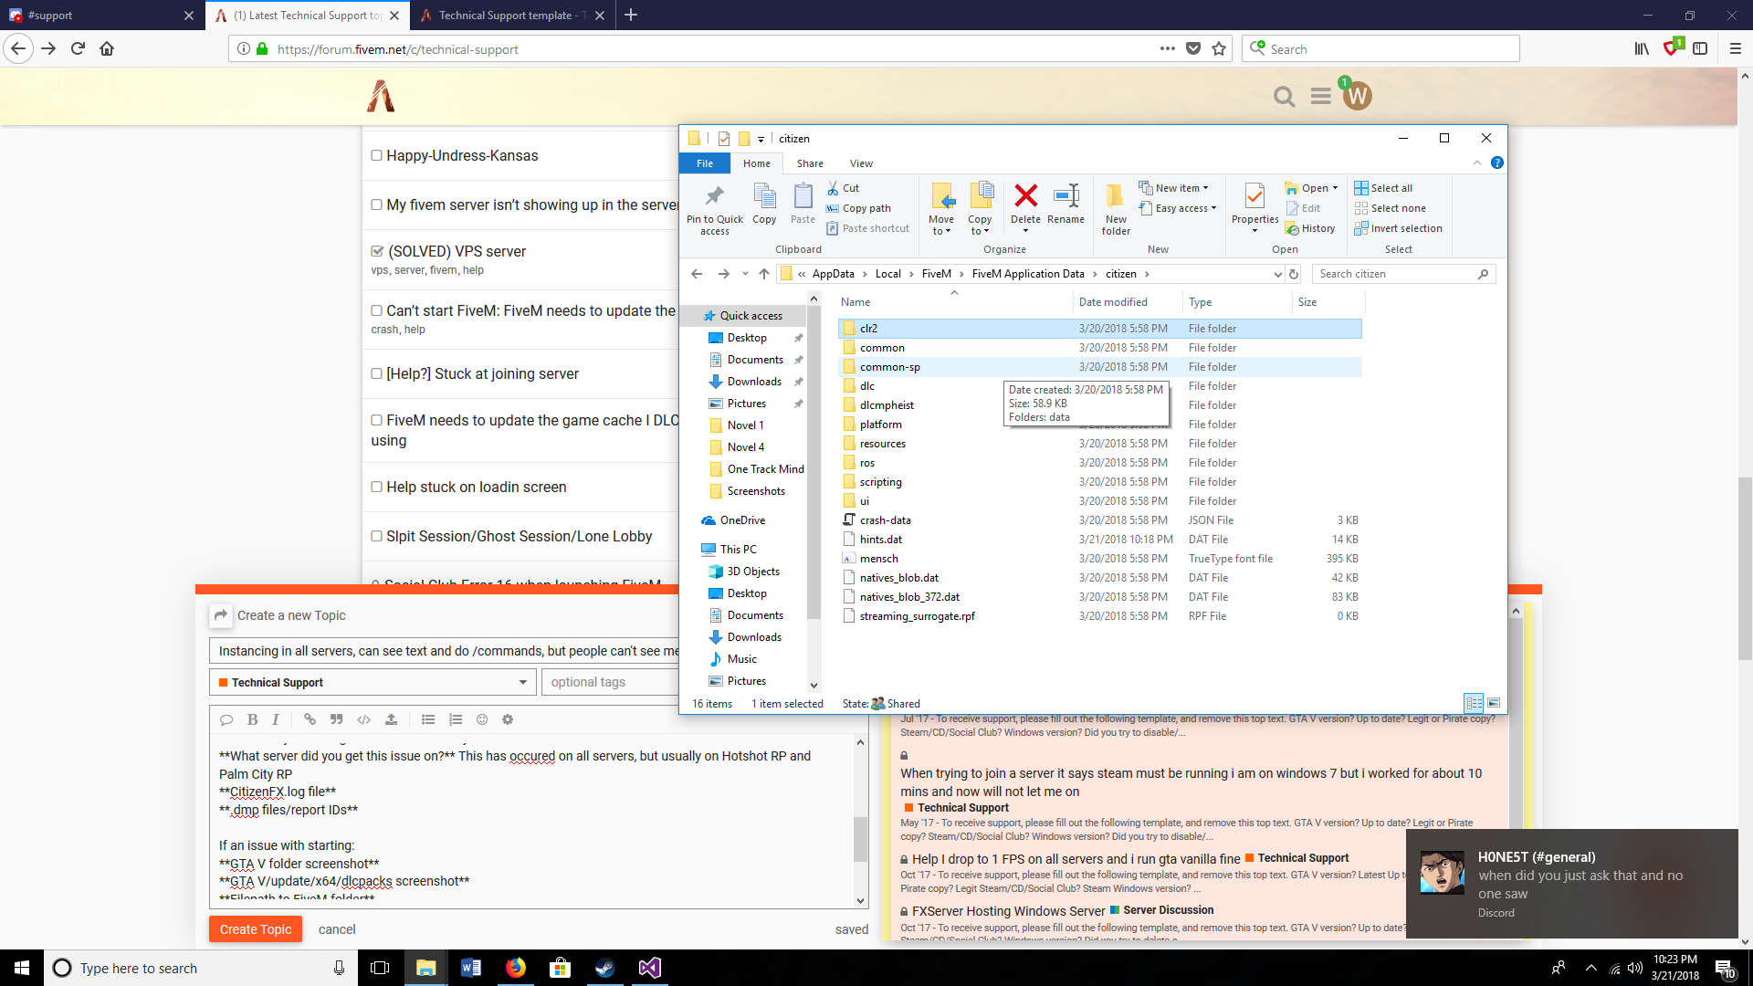Expand the Open dropdown arrow in ribbon
Image resolution: width=1753 pixels, height=986 pixels.
pyautogui.click(x=1335, y=188)
